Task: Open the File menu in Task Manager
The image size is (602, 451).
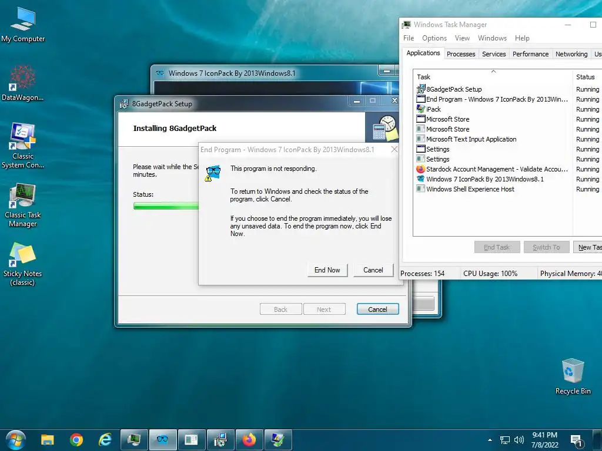Action: click(x=409, y=38)
